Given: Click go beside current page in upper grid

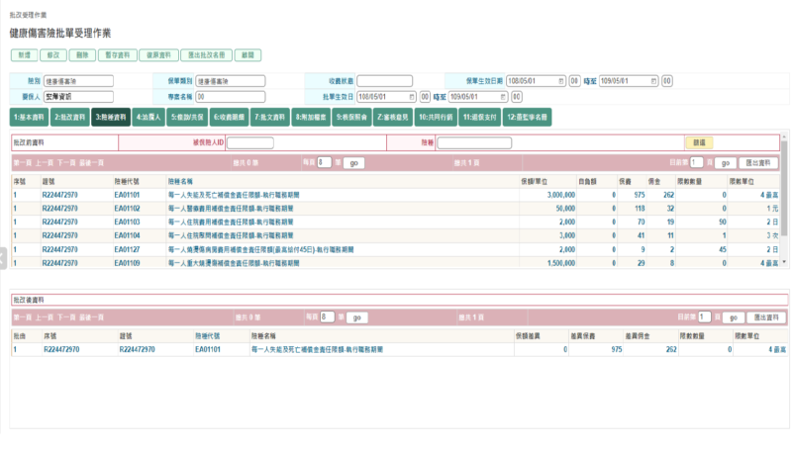Looking at the screenshot, I should point(726,163).
